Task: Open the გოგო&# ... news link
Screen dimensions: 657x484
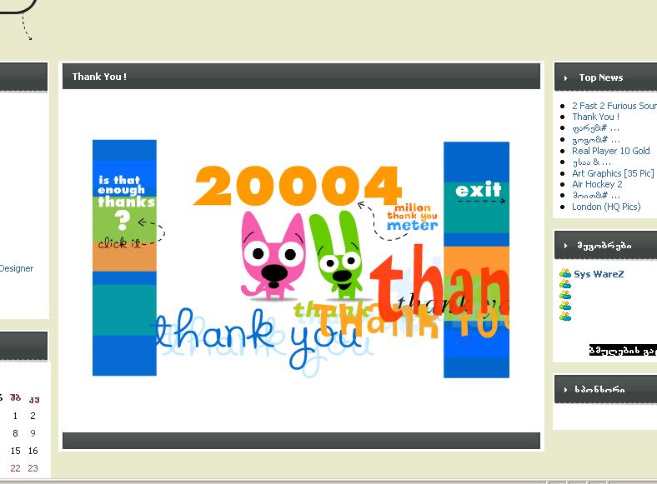Action: [596, 139]
